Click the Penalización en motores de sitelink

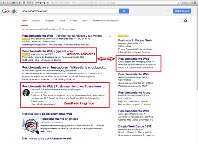37,80
